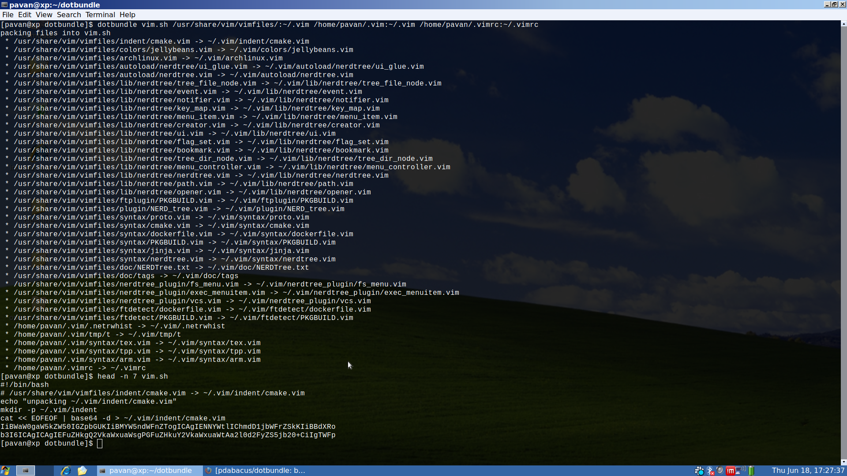Open the Help menu
The height and width of the screenshot is (476, 847).
pyautogui.click(x=127, y=15)
